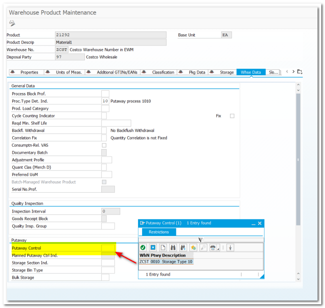Toggle the Goods Receipt Block checkbox
Image resolution: width=325 pixels, height=308 pixels.
pyautogui.click(x=104, y=219)
